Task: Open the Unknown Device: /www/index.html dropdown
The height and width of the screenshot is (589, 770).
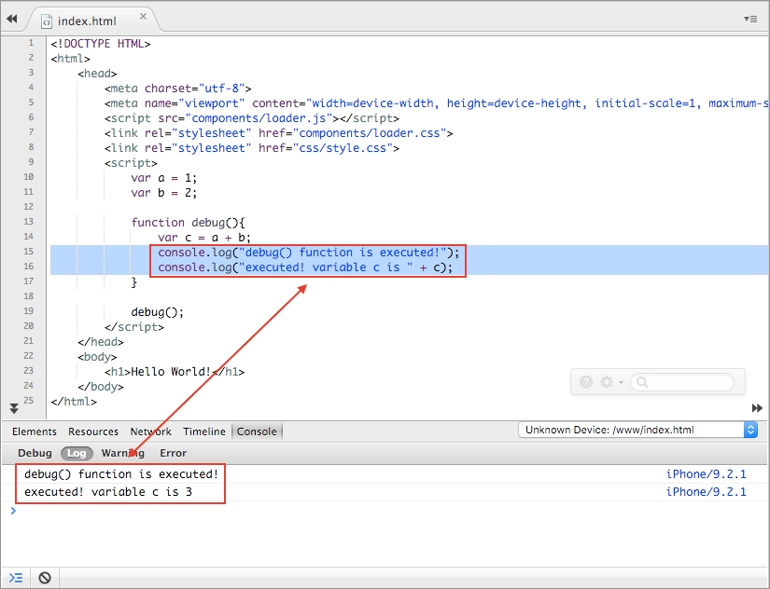Action: (637, 431)
